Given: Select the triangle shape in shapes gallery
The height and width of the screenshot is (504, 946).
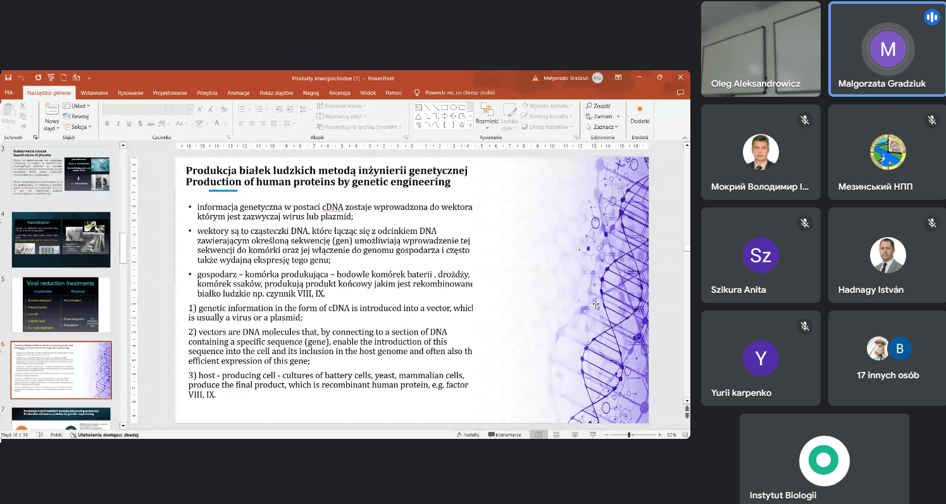Looking at the screenshot, I should (418, 116).
